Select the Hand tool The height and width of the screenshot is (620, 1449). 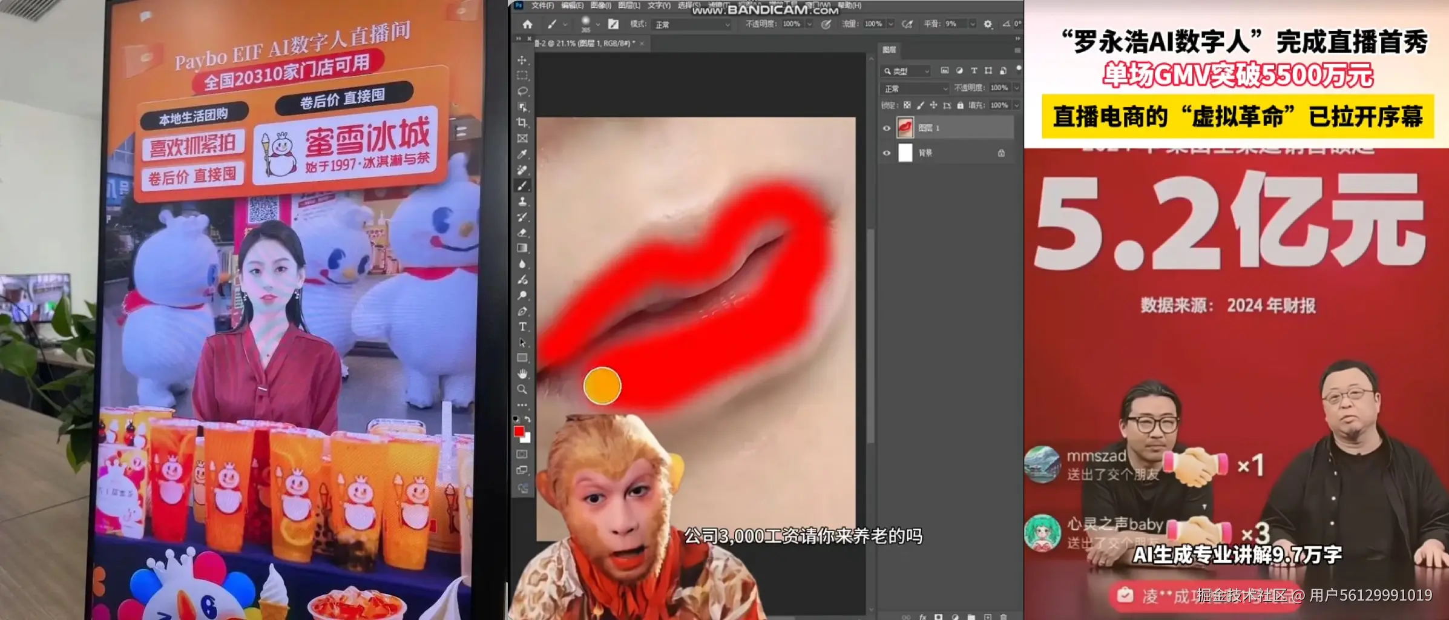522,374
